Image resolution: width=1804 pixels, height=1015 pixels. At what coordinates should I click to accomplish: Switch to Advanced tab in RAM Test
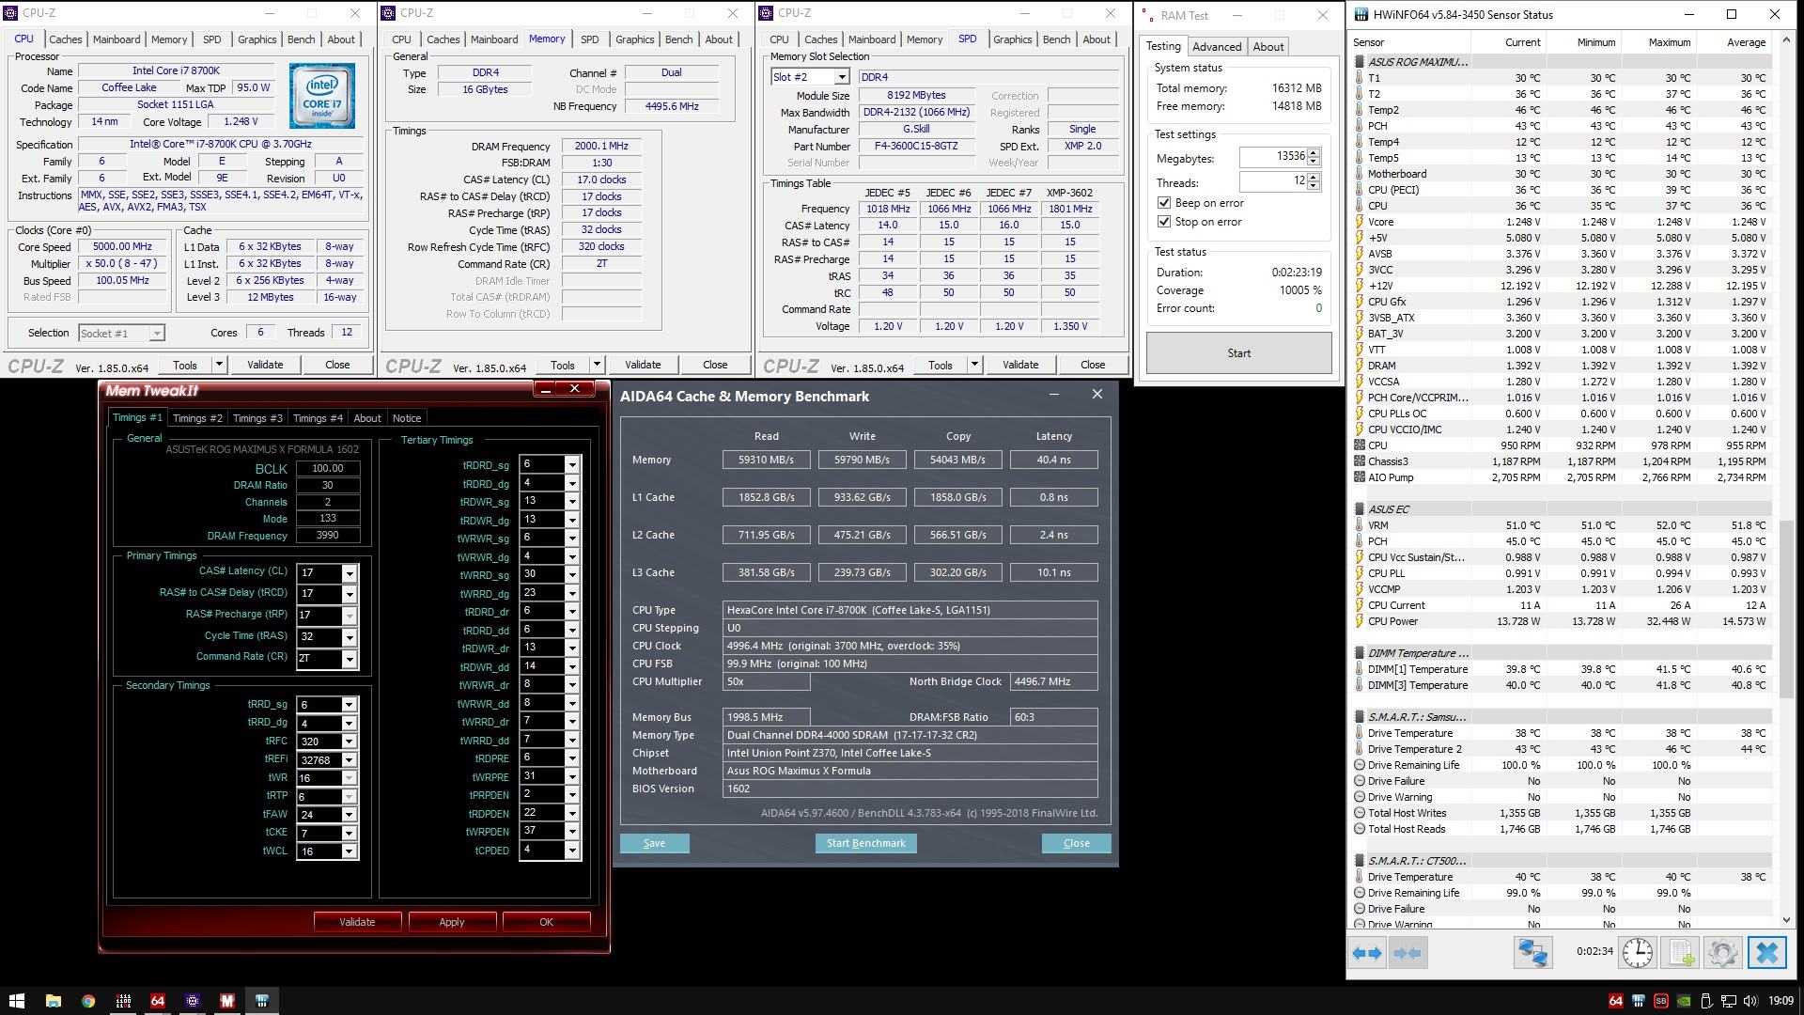point(1217,47)
